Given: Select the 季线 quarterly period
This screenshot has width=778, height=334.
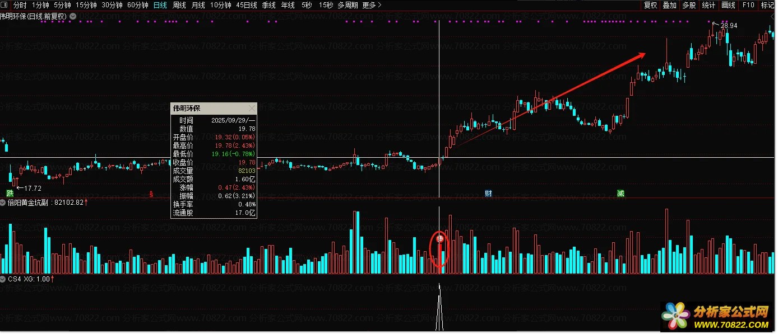Looking at the screenshot, I should click(x=269, y=5).
